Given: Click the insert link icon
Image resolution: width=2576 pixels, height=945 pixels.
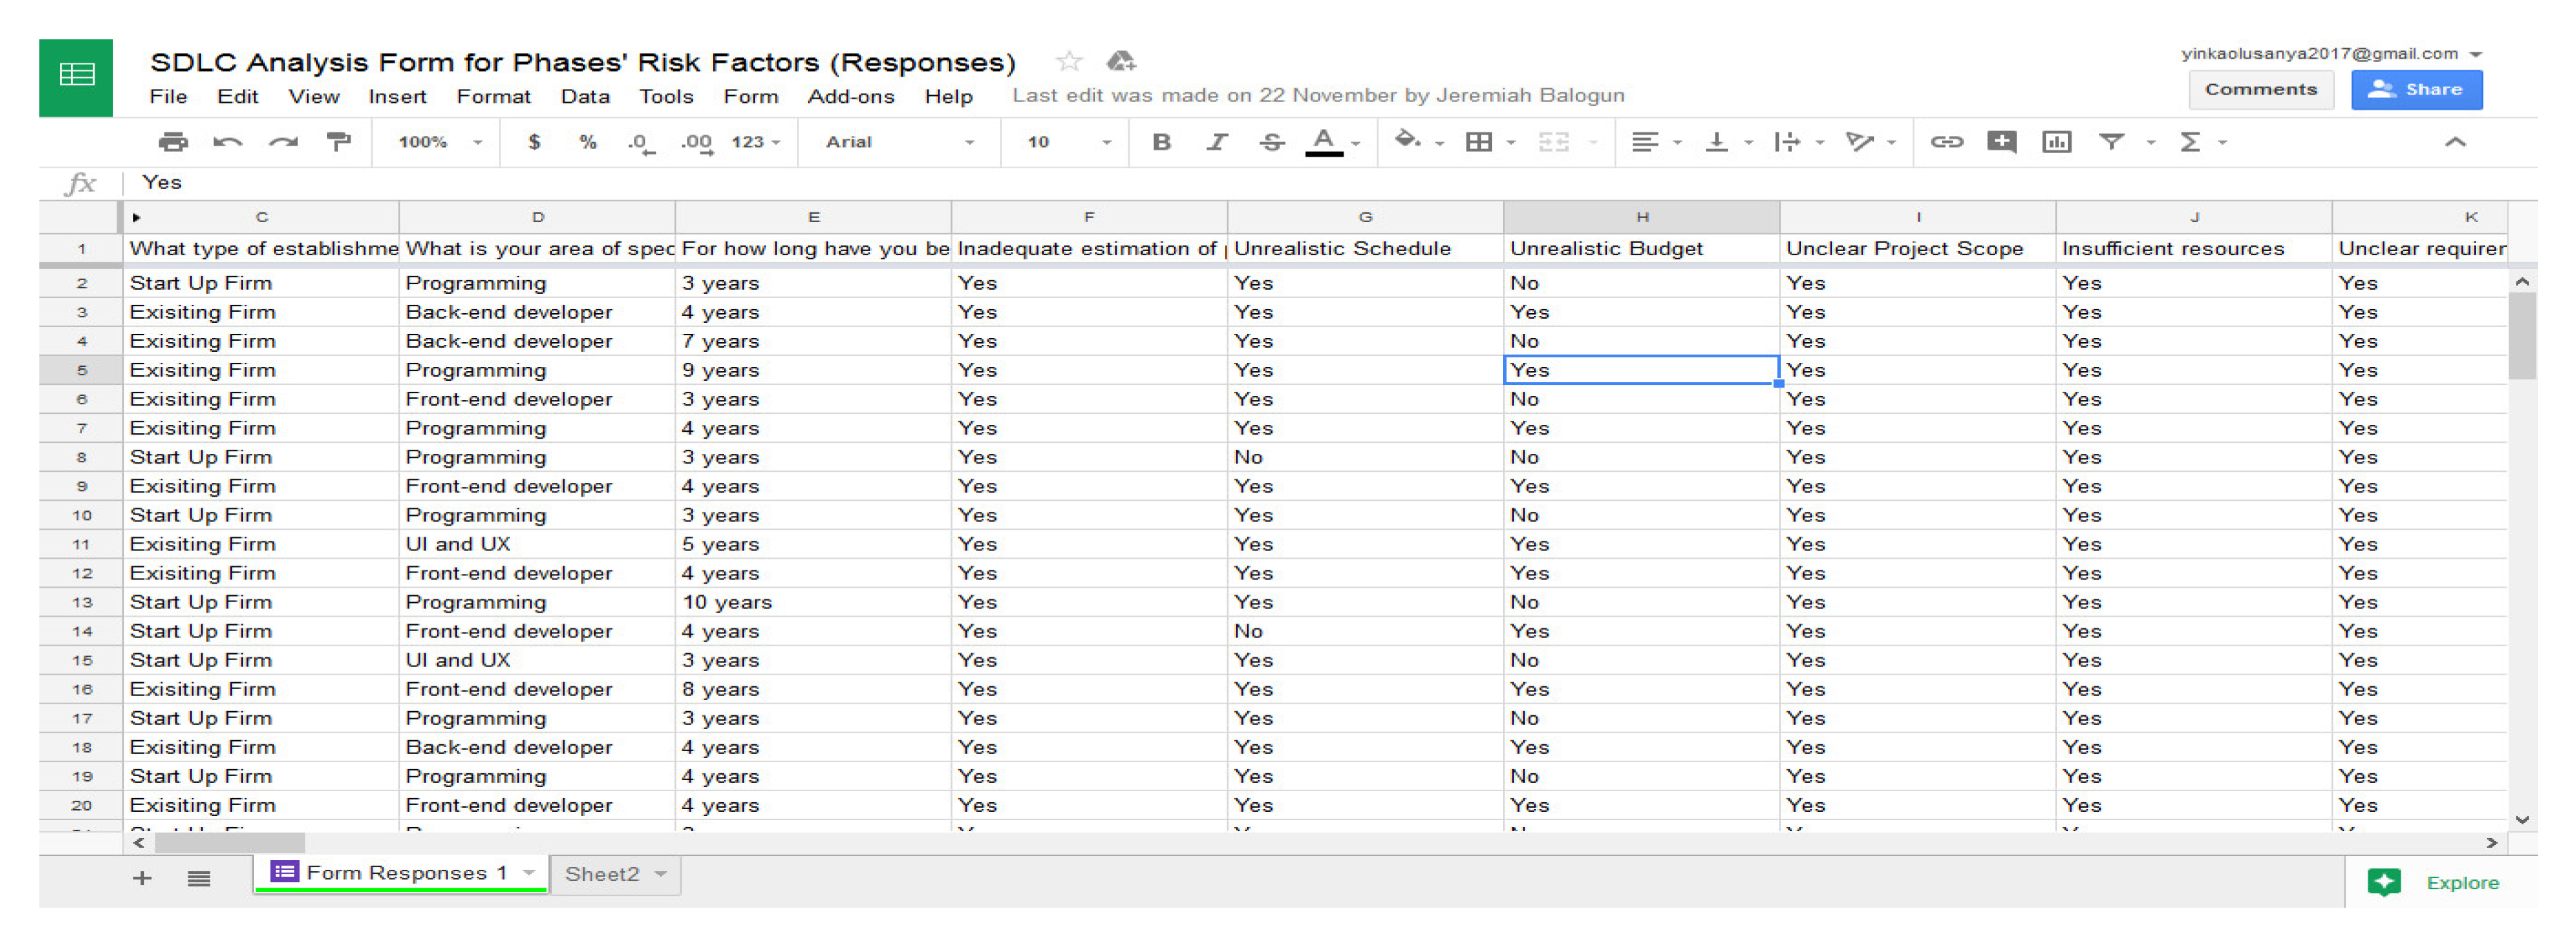Looking at the screenshot, I should click(x=1945, y=142).
